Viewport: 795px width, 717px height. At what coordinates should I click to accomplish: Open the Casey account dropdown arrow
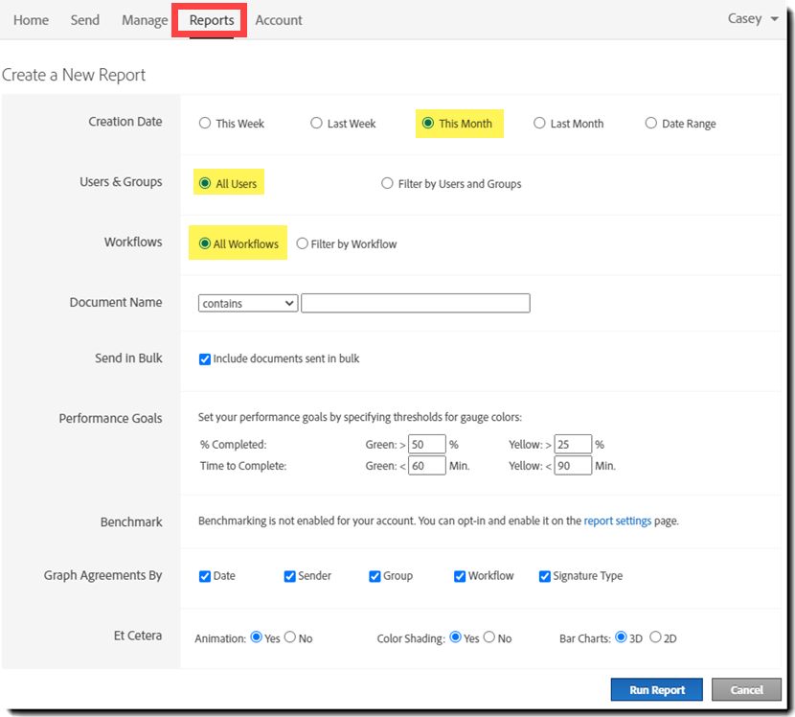[774, 19]
